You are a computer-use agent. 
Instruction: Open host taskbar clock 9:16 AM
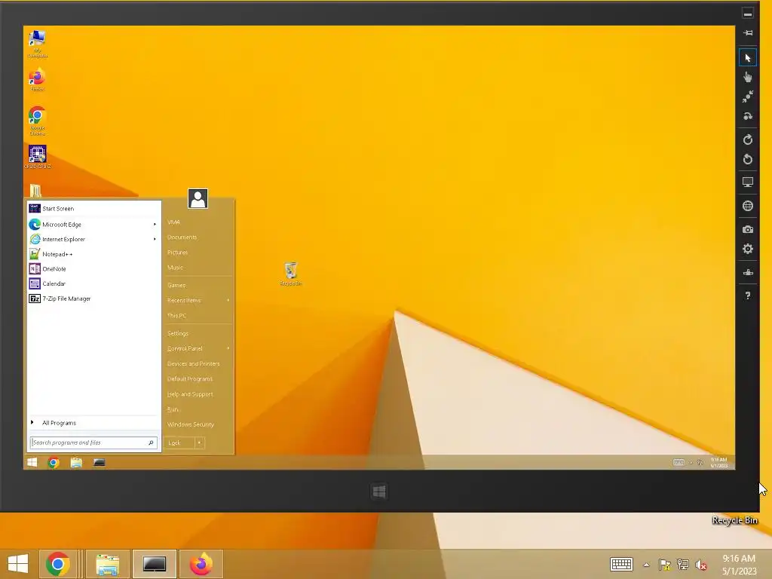(739, 565)
